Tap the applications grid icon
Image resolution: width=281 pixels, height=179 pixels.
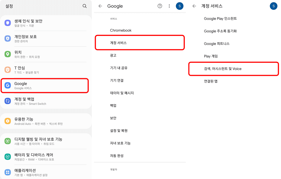coord(8,172)
